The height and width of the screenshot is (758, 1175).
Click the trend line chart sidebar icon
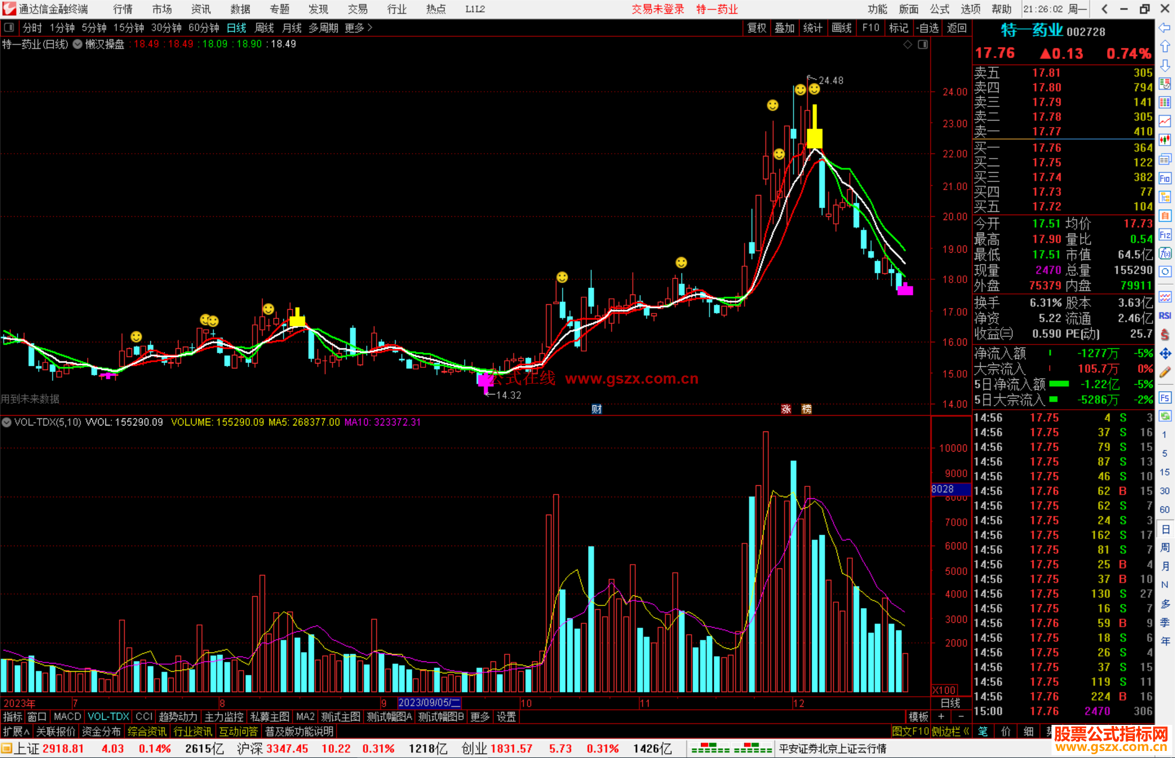tap(1165, 121)
